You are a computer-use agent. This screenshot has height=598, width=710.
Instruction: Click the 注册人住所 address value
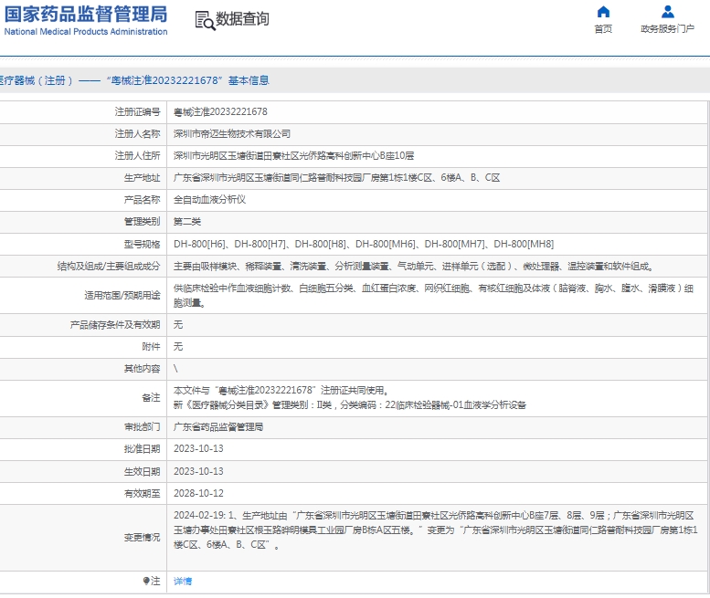293,155
